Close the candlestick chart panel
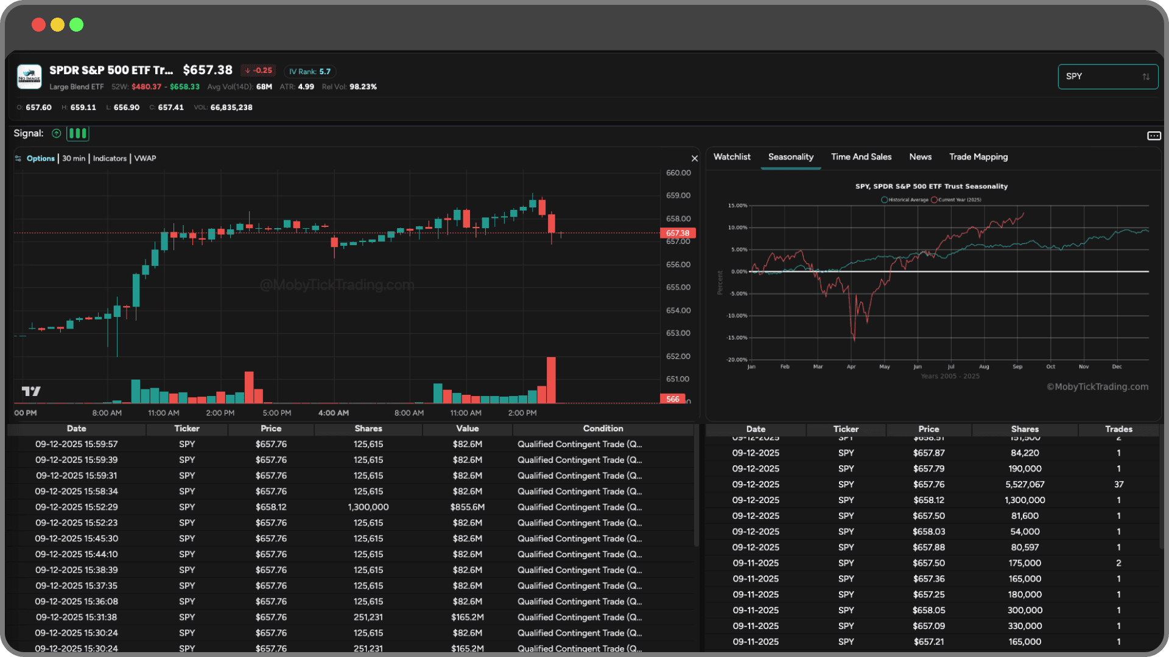This screenshot has width=1169, height=657. click(695, 158)
